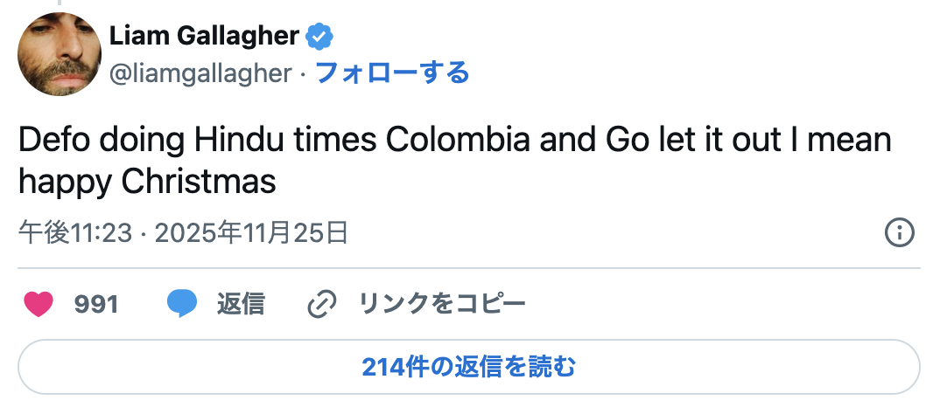Screen dimensions: 940x414
Task: Select the リンクをコピー copy link text
Action: click(442, 304)
